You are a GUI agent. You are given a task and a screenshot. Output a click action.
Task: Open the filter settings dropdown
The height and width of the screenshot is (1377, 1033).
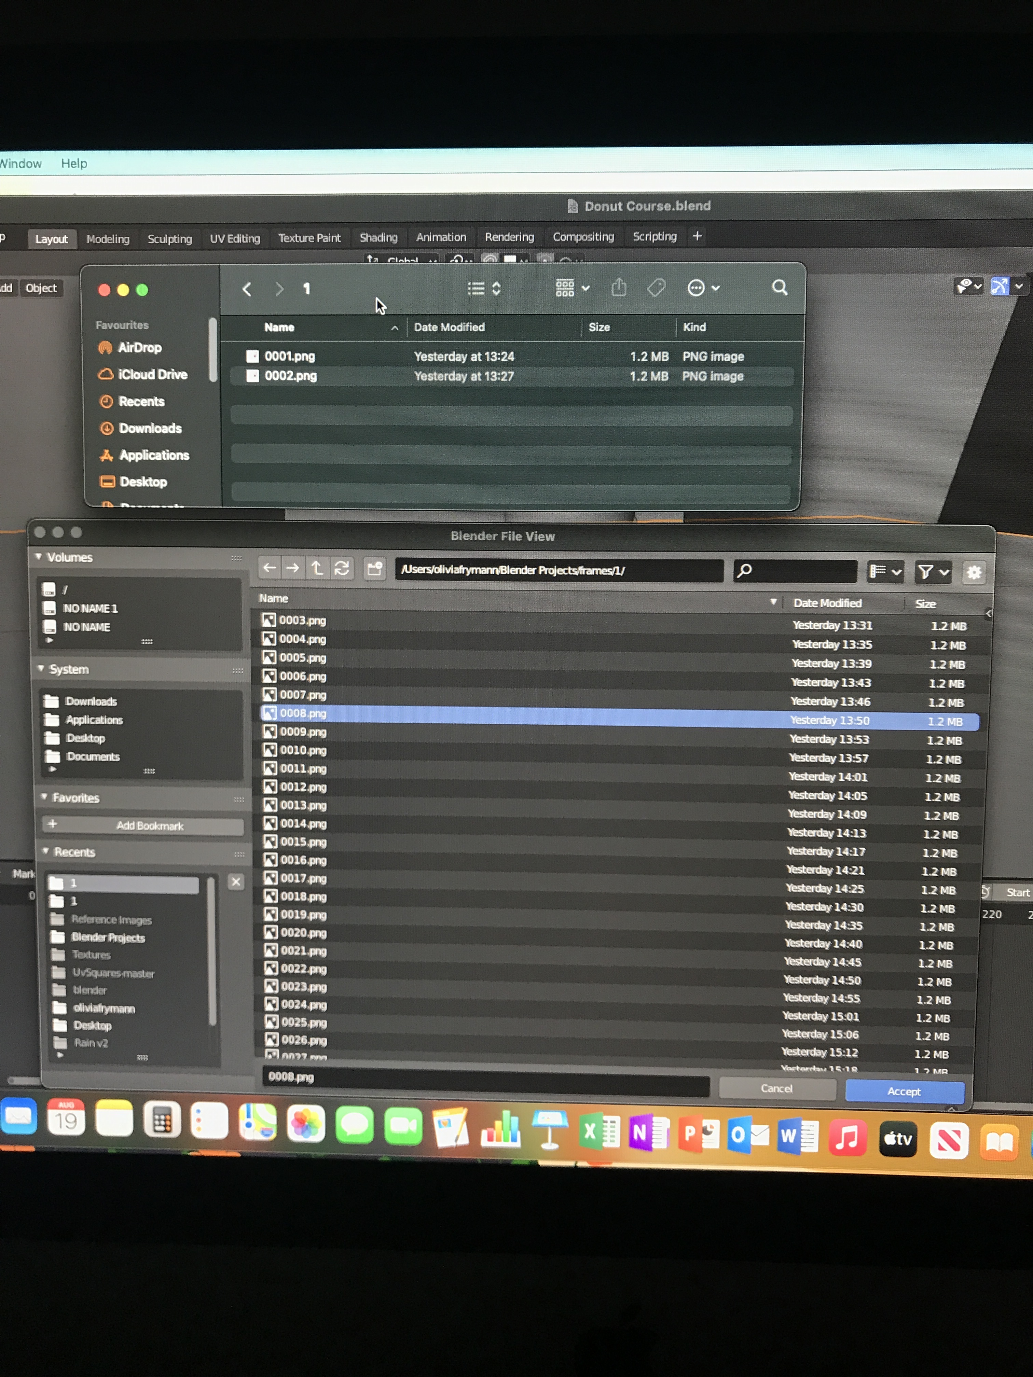(933, 571)
